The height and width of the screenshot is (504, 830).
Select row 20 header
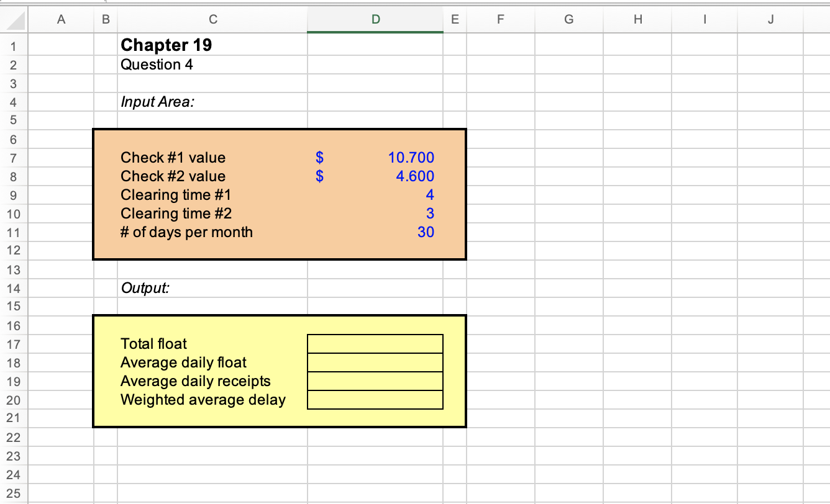pyautogui.click(x=14, y=400)
